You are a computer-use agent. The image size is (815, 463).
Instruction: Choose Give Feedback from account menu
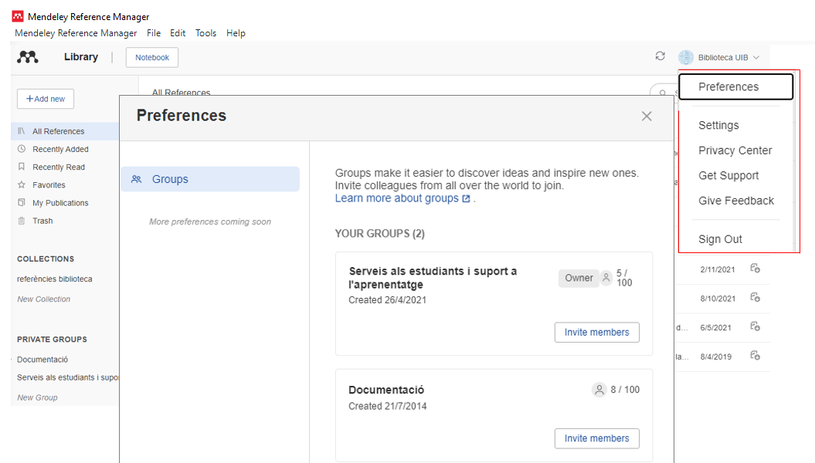[736, 201]
